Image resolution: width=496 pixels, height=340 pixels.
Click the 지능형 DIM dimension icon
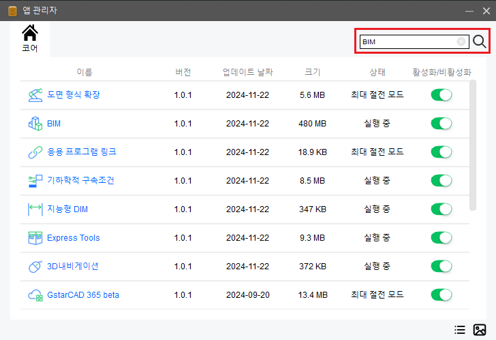tap(35, 209)
